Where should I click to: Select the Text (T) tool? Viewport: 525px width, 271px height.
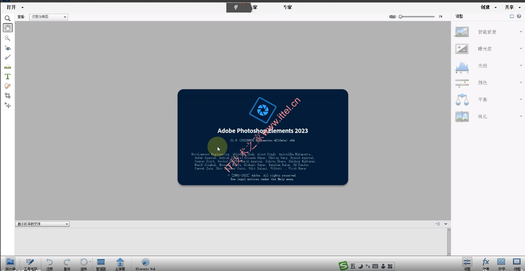point(7,76)
